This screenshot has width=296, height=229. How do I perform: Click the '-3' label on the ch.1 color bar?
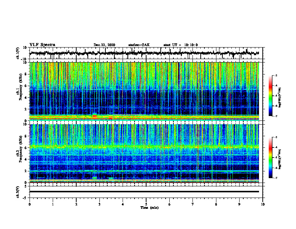point(276,76)
